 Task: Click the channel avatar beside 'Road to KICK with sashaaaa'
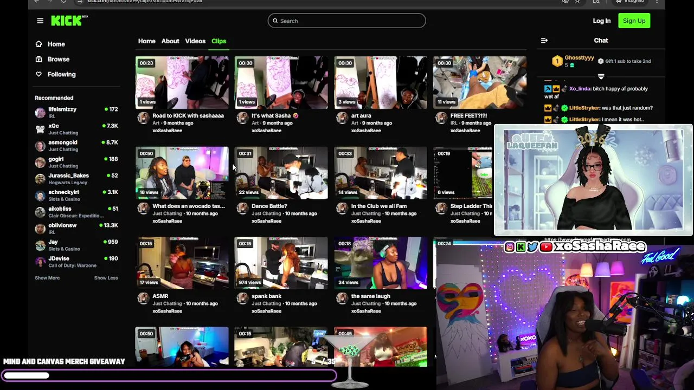(143, 118)
